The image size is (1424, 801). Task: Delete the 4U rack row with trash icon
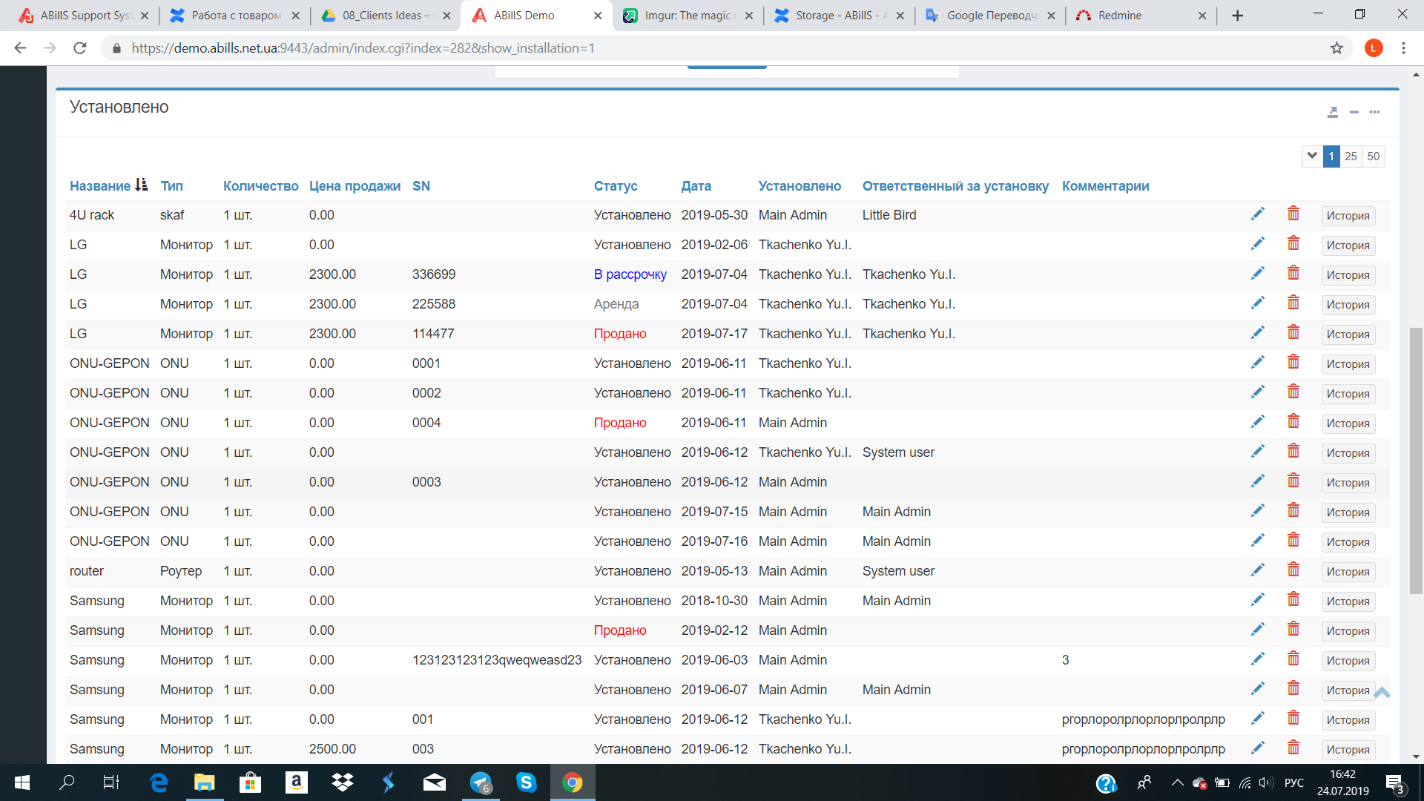click(x=1293, y=214)
